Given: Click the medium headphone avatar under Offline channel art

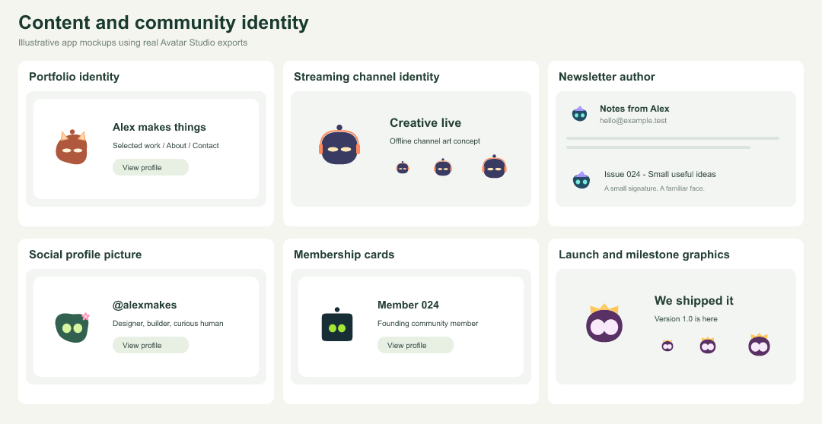Looking at the screenshot, I should (x=443, y=167).
